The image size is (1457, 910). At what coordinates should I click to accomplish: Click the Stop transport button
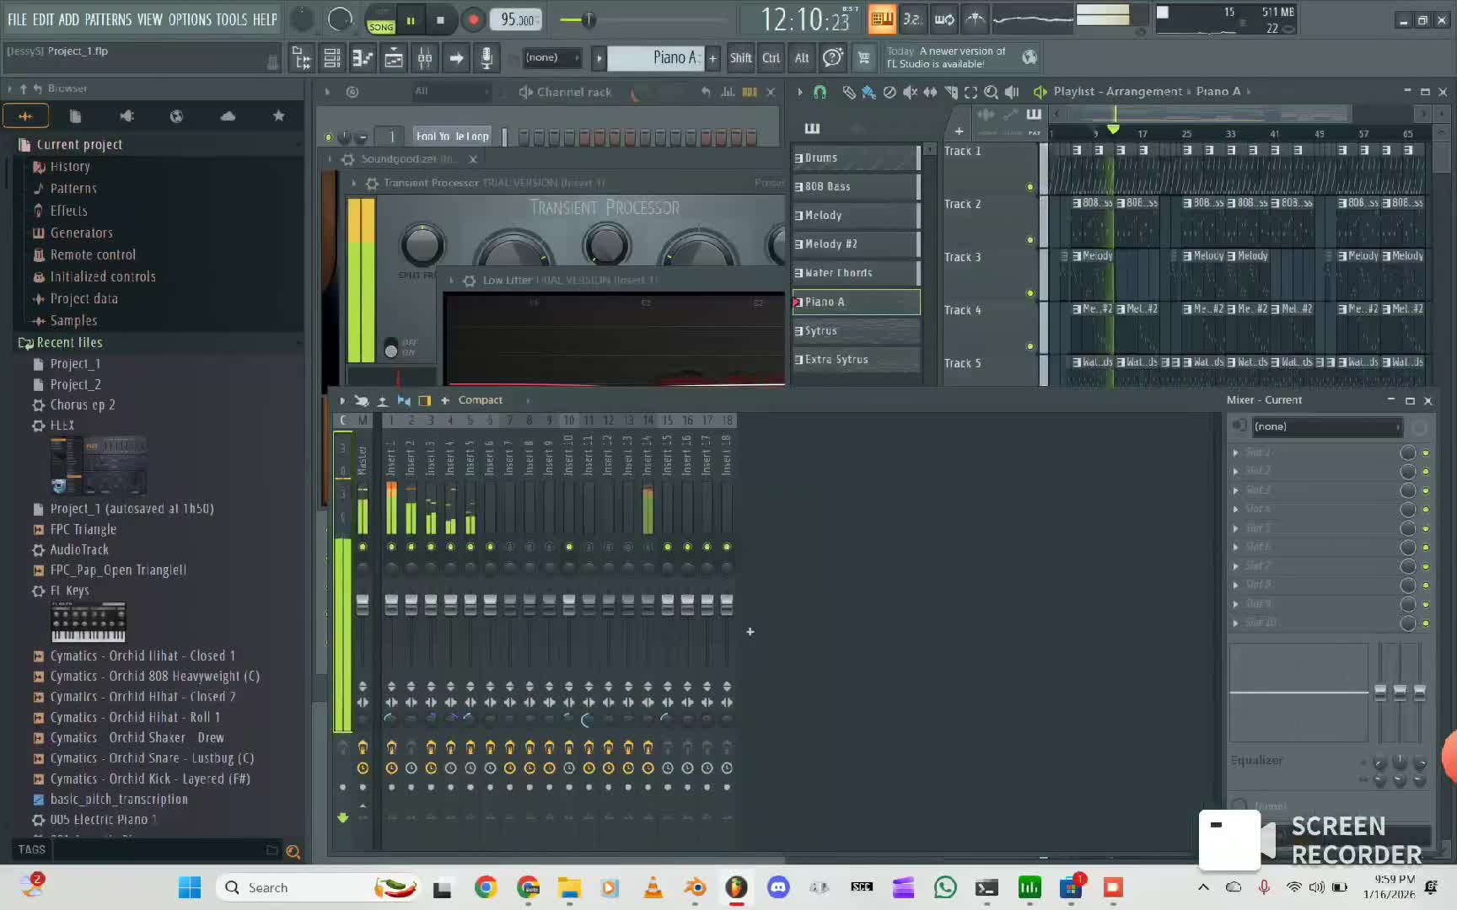[x=440, y=19]
